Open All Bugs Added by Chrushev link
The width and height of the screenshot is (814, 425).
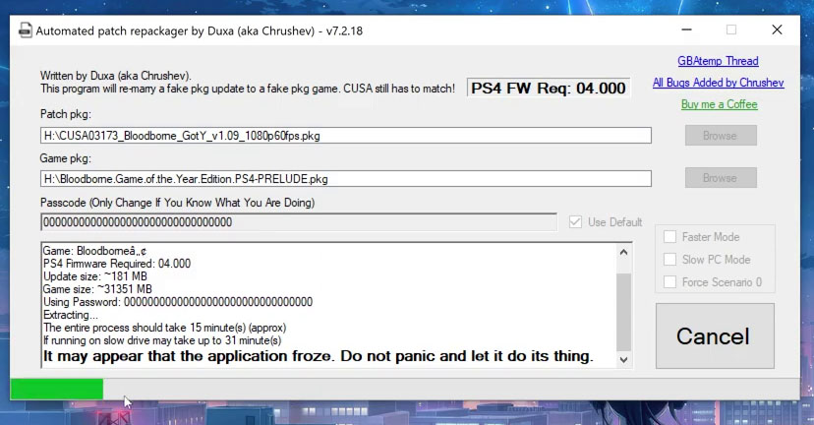718,83
